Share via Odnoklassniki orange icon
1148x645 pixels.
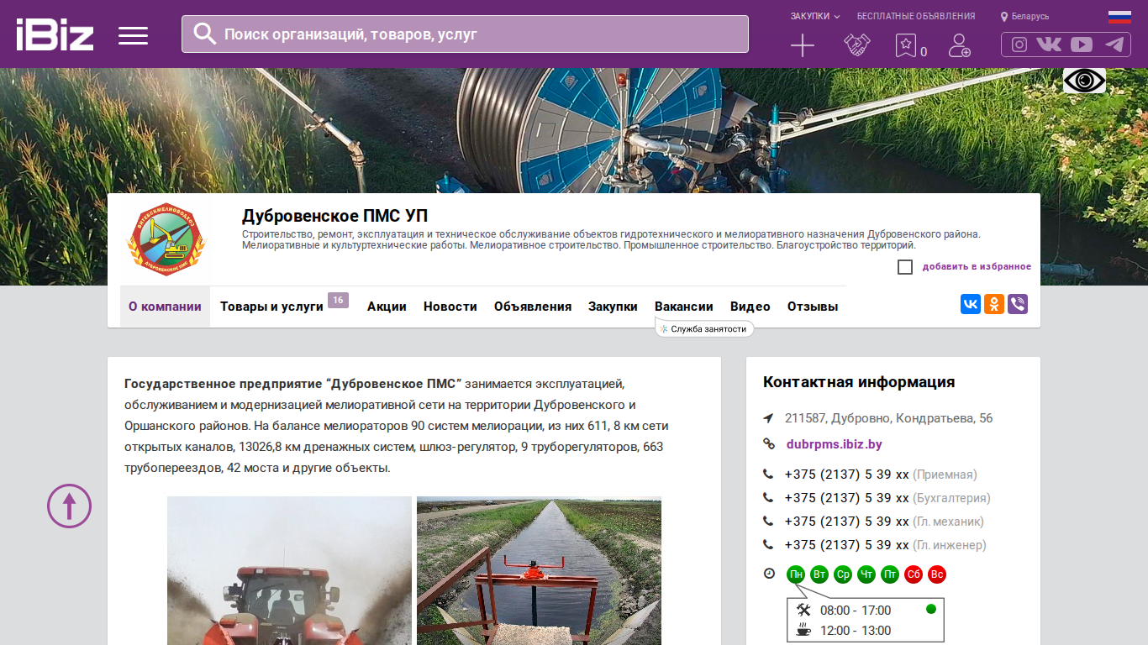tap(994, 304)
